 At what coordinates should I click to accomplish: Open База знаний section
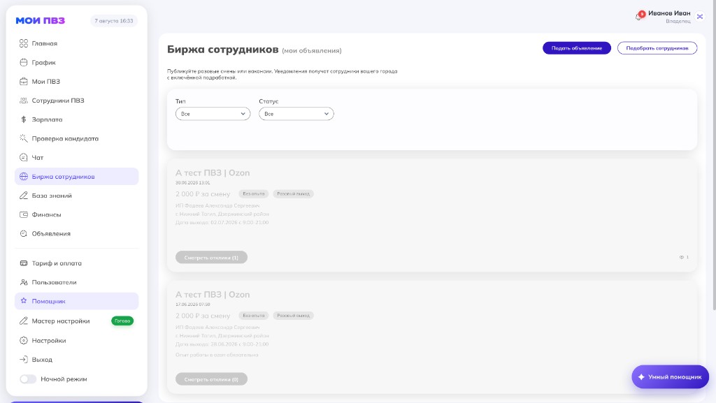coord(77,196)
